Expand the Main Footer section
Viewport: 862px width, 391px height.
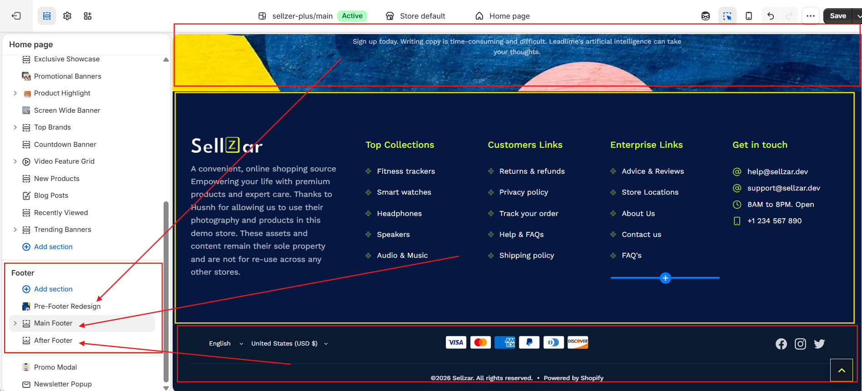[15, 323]
